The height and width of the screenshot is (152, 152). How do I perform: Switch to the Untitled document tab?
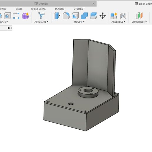pyautogui.click(x=43, y=4)
